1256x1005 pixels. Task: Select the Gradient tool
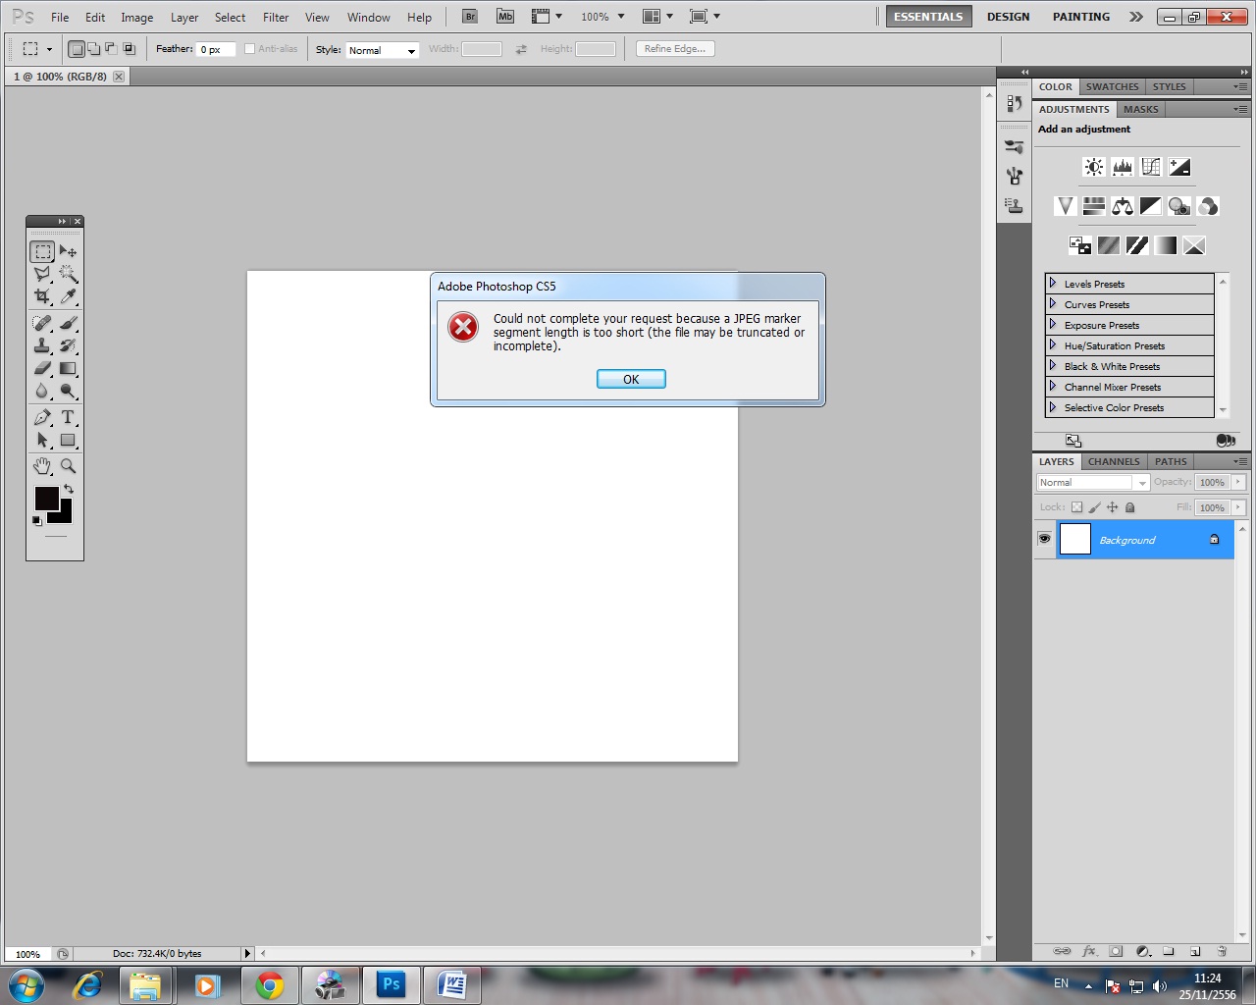point(68,368)
